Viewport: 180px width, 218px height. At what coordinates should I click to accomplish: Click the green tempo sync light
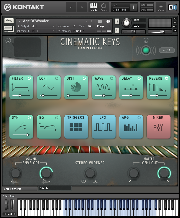[146, 50]
